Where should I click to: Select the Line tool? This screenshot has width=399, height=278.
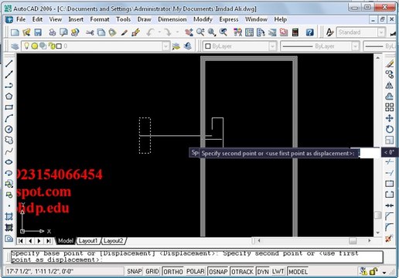(x=9, y=63)
